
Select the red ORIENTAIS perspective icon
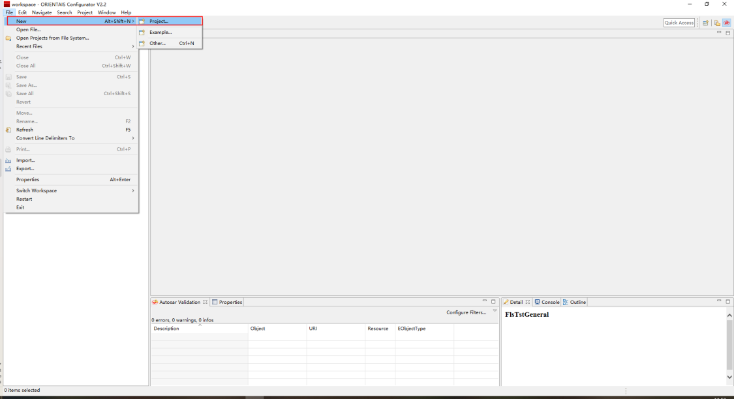[726, 23]
